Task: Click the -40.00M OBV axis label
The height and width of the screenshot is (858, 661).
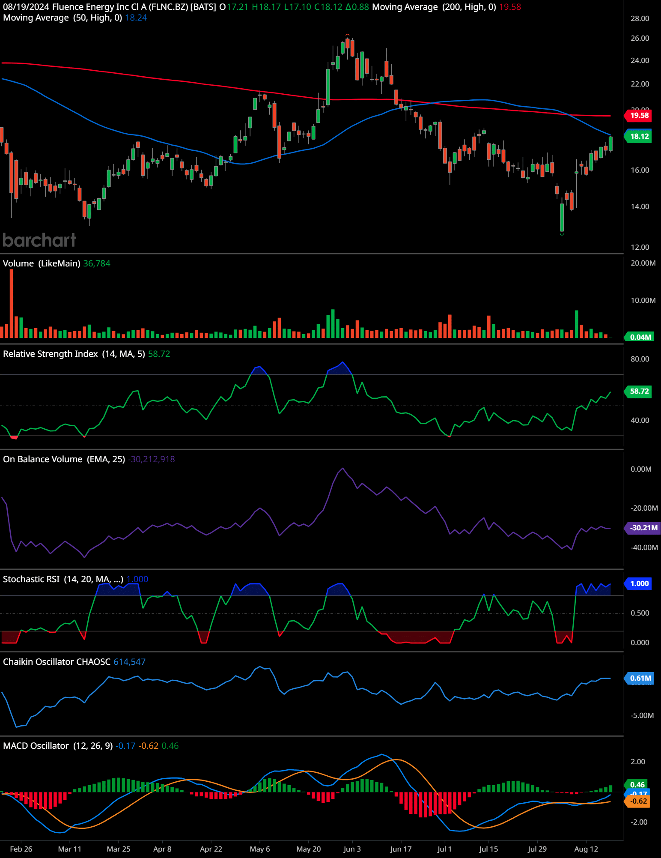Action: pos(644,547)
